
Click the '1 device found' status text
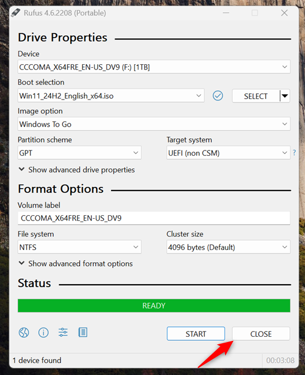(x=37, y=361)
